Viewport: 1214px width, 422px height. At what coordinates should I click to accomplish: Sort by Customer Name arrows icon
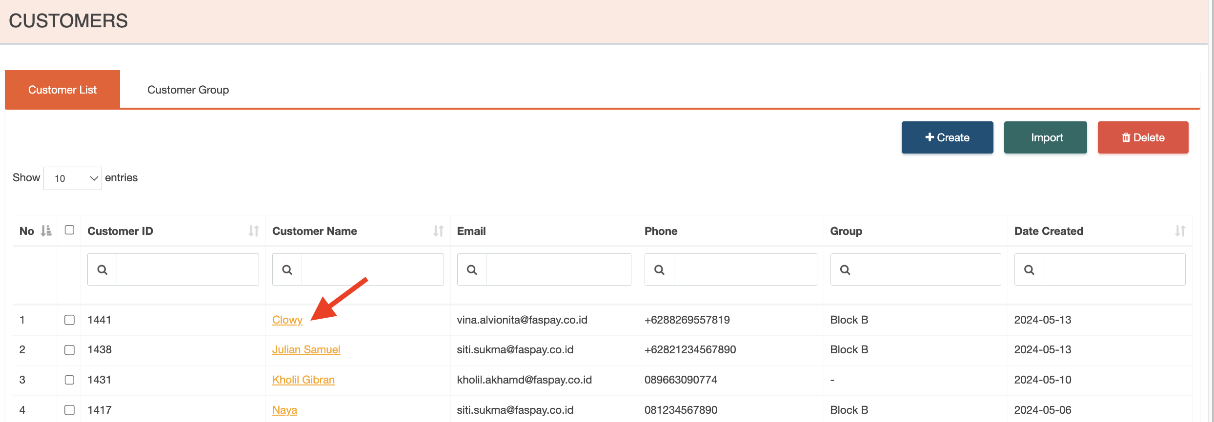pyautogui.click(x=438, y=231)
